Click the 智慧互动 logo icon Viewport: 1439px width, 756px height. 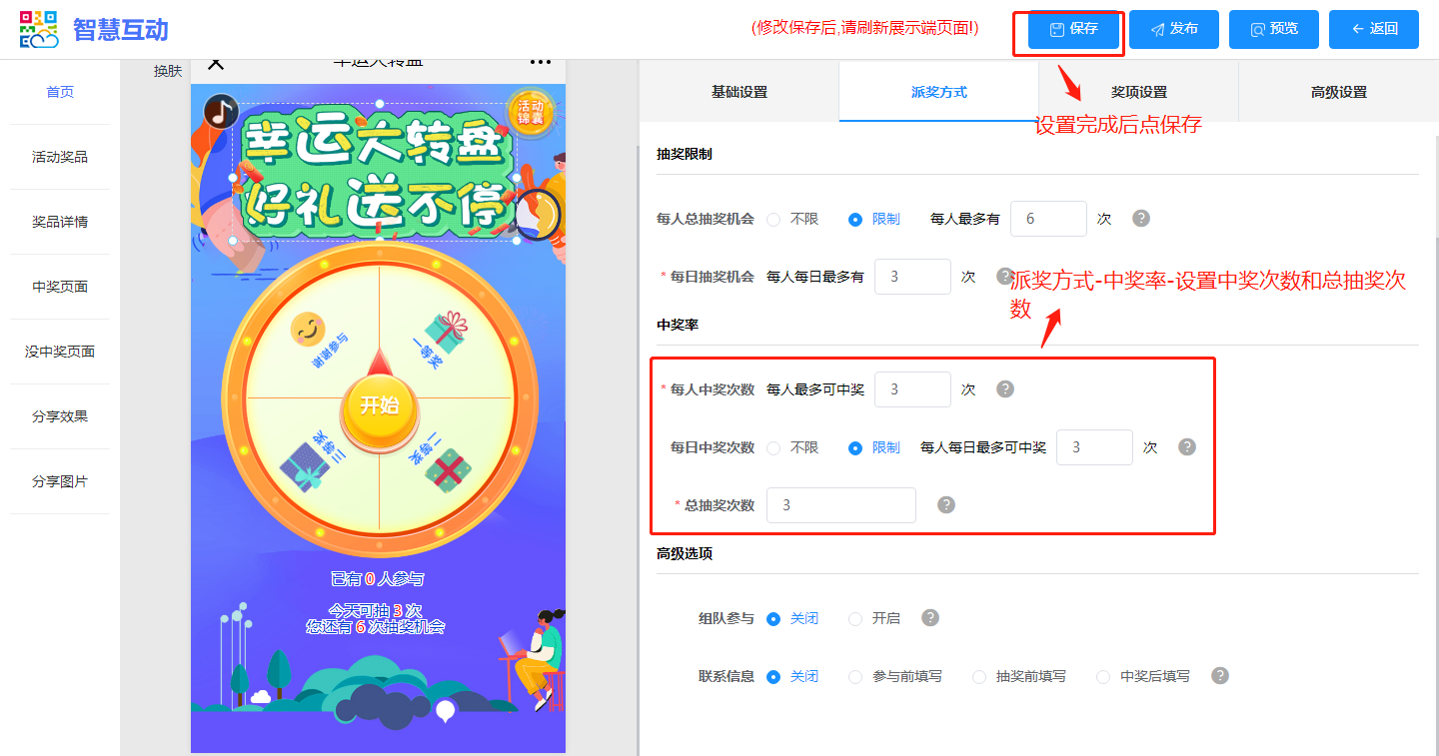(40, 29)
